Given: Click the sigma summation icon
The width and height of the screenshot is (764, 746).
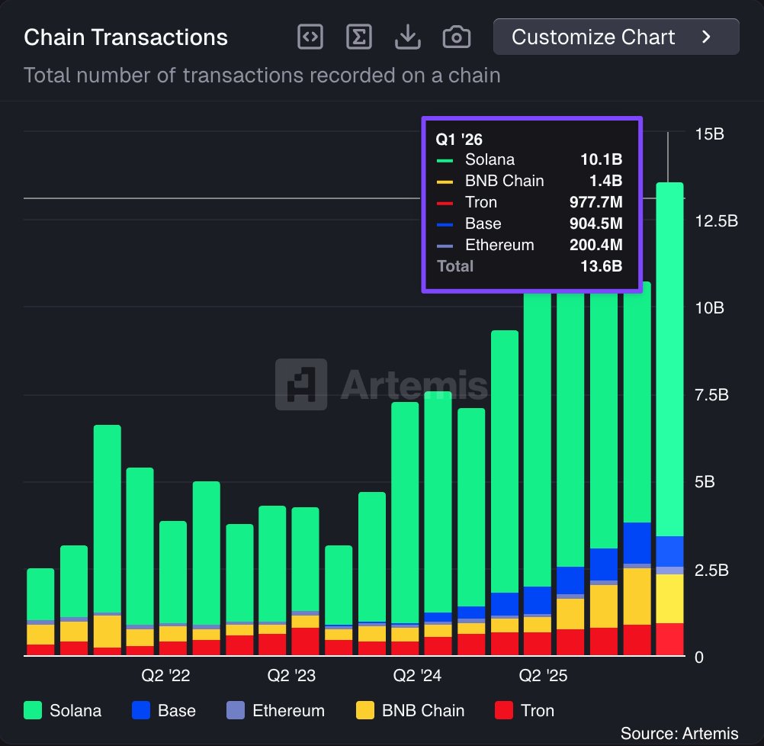Looking at the screenshot, I should pos(358,37).
